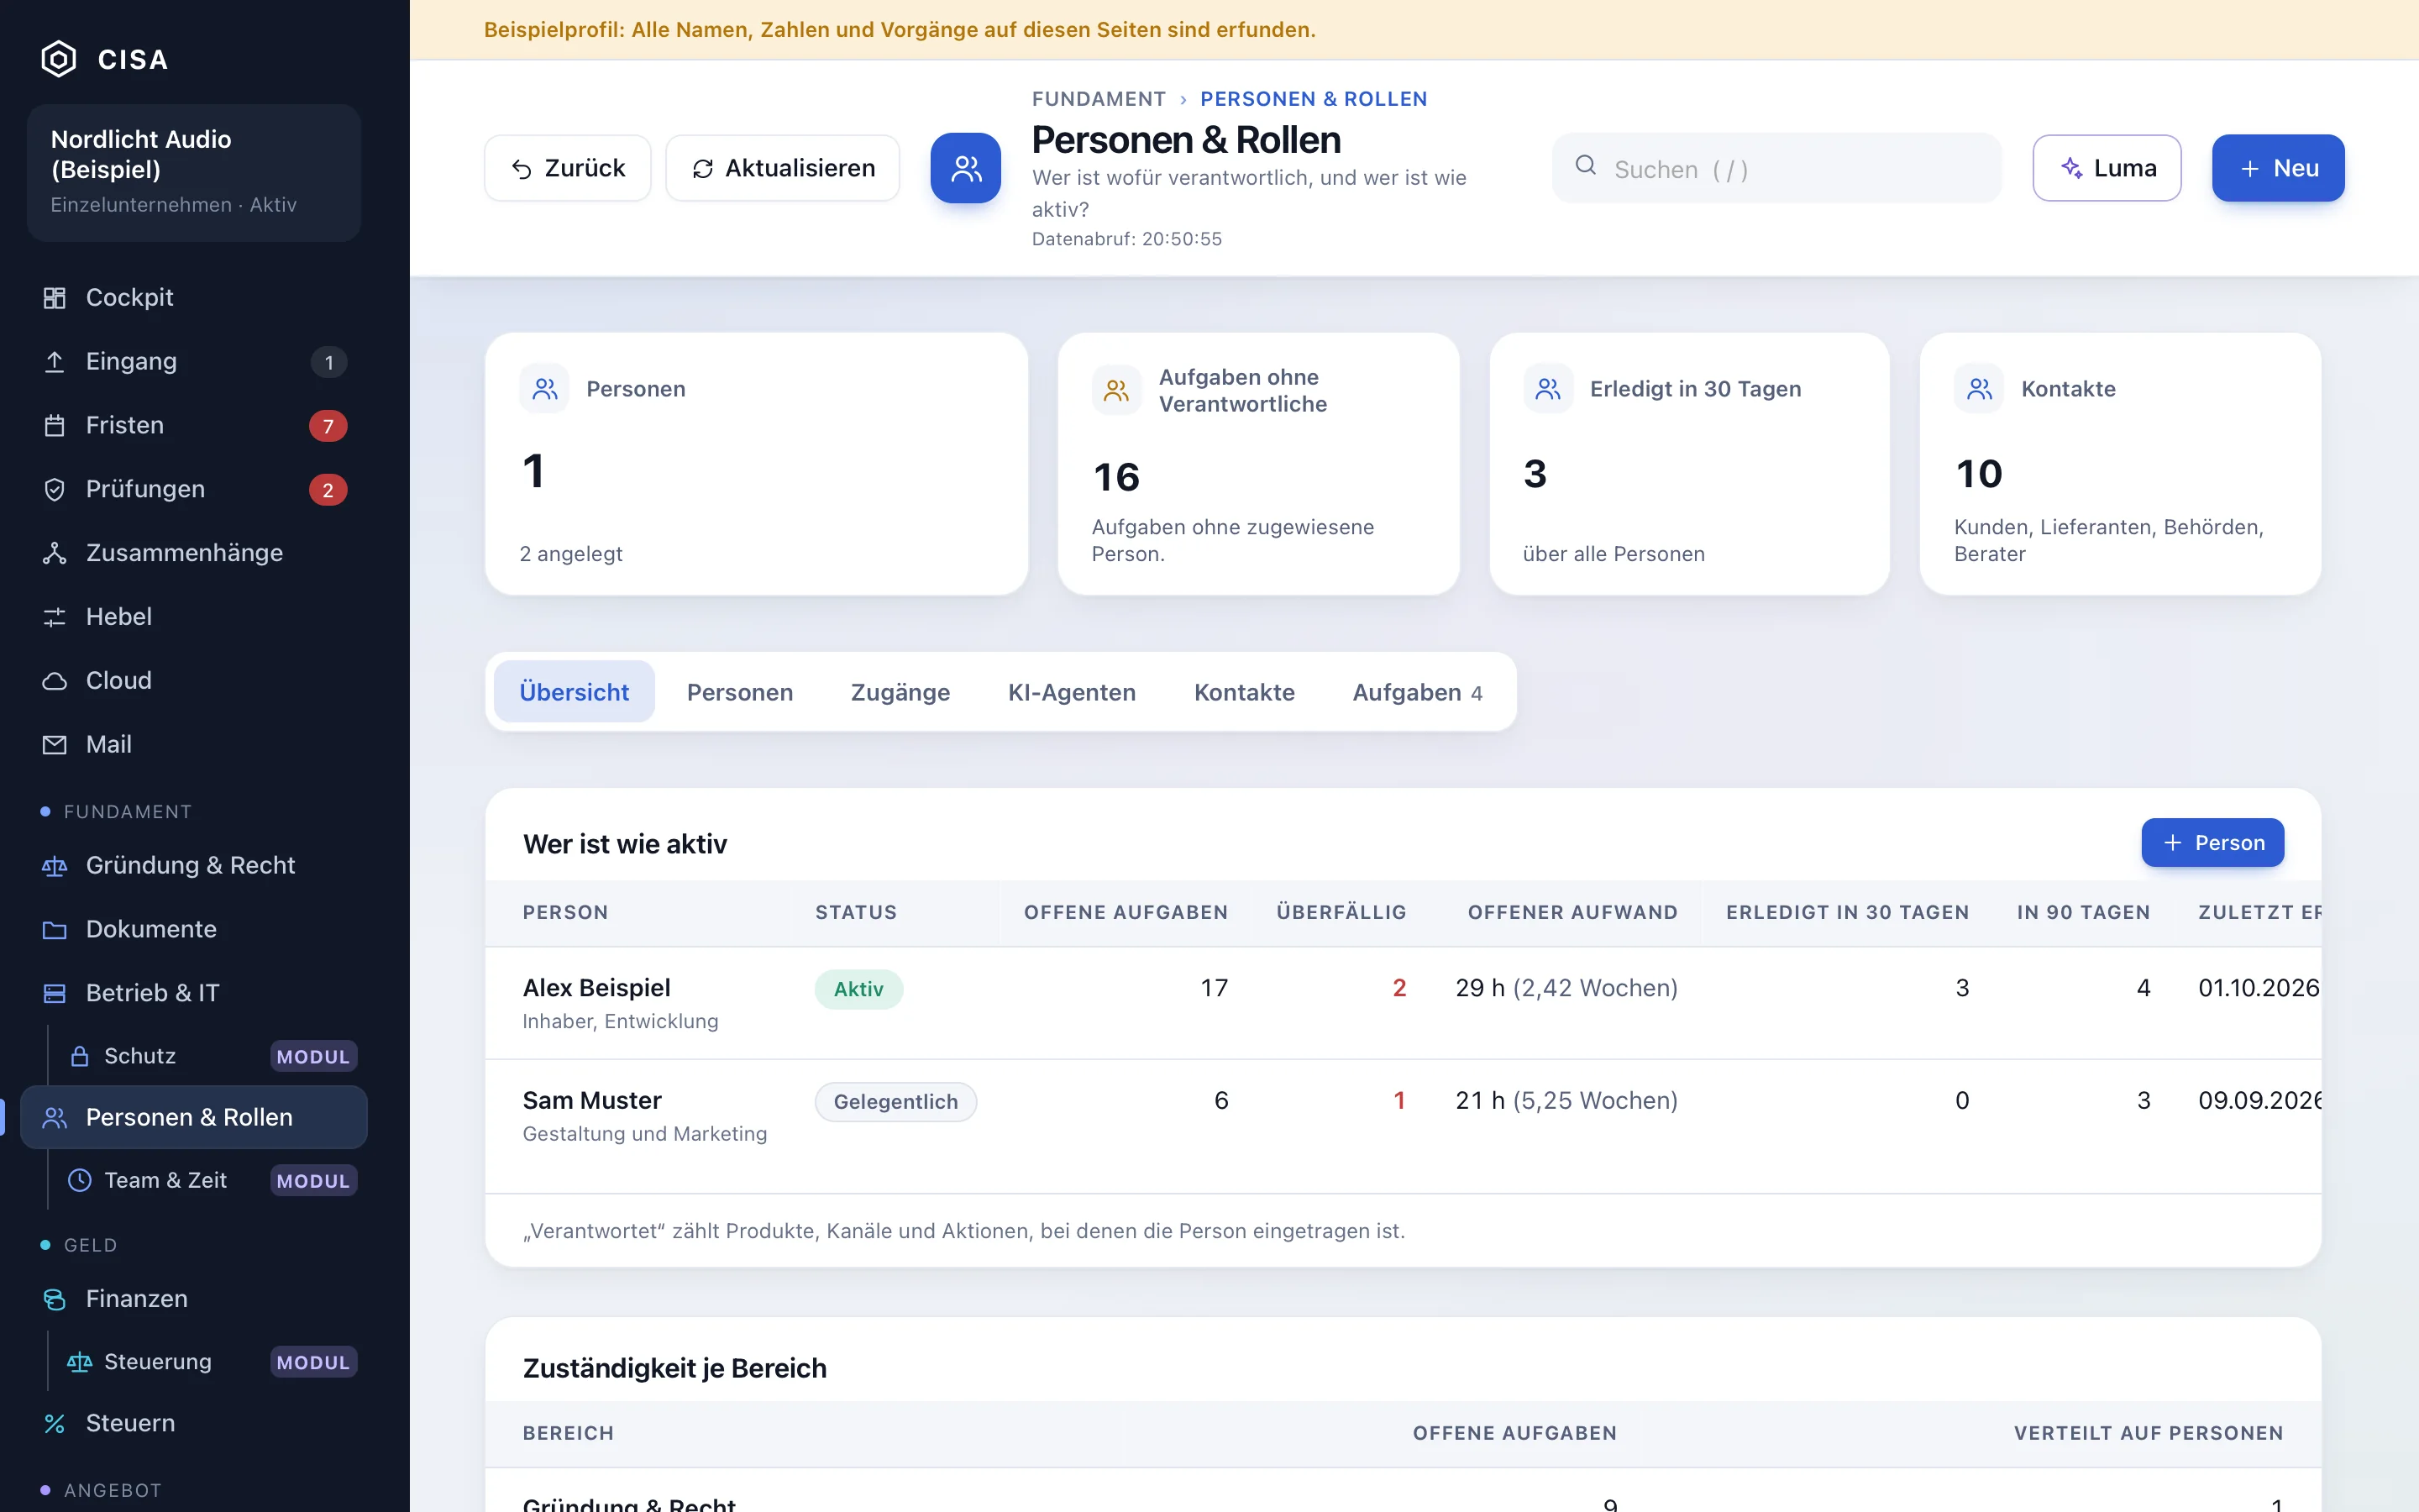Switch to the Zugänge tab

pos(900,692)
